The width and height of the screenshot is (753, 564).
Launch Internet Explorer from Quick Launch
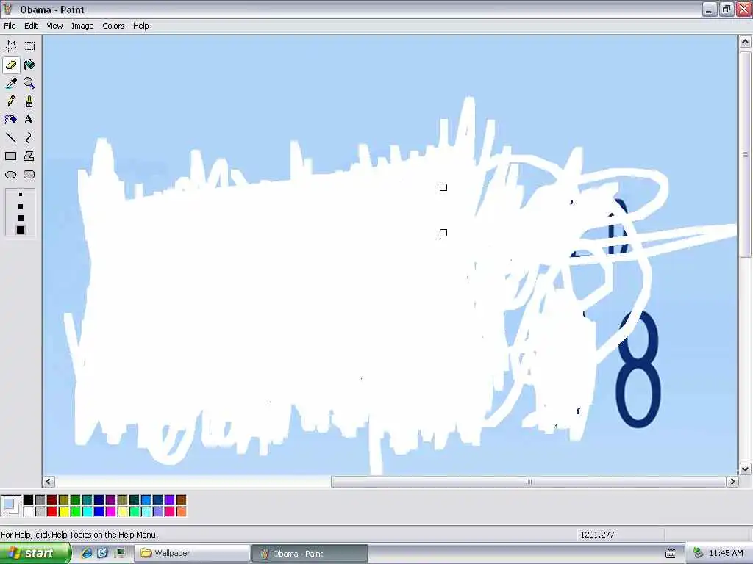coord(87,554)
